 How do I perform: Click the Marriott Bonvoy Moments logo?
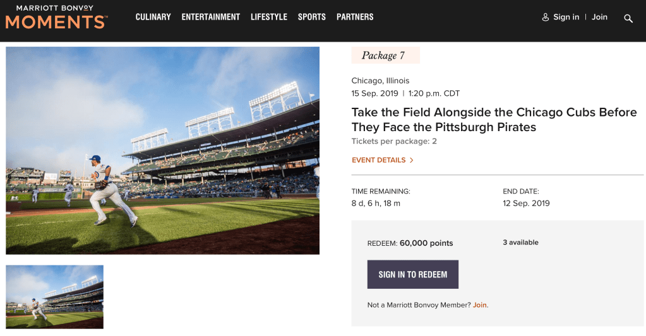[56, 17]
